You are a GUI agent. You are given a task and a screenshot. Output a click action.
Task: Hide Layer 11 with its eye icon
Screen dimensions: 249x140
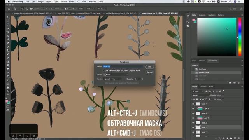tap(193, 118)
